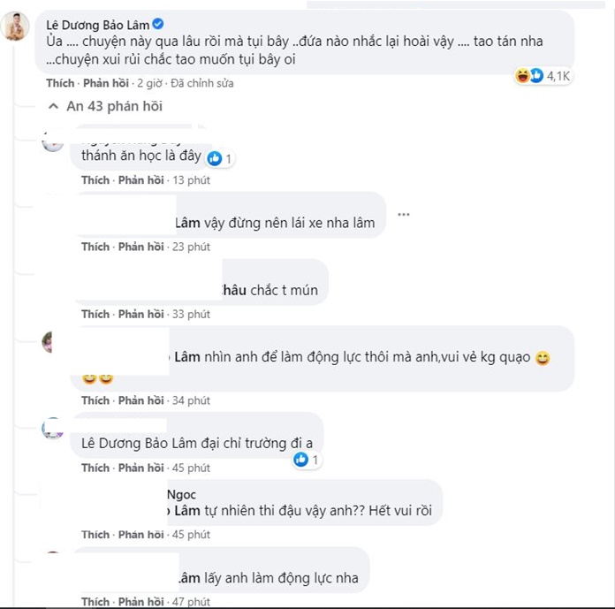Click like icon on 'đại chỉ trường đi' comment
Screen dimensions: 615x609
point(301,460)
